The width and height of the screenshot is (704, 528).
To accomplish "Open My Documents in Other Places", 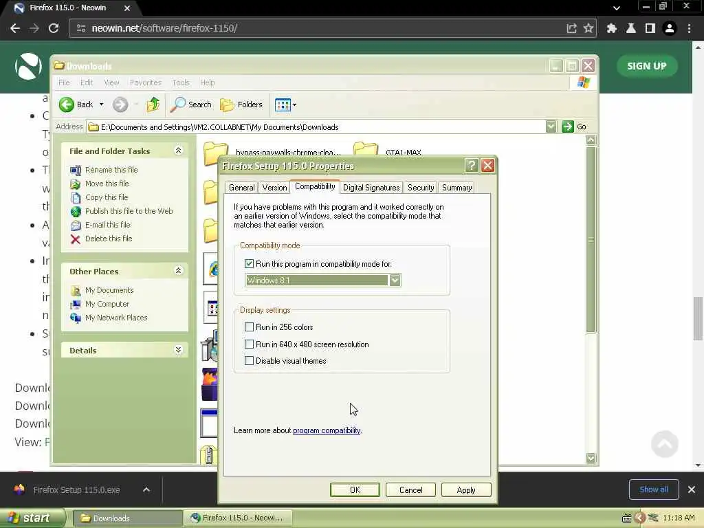I will 109,291.
